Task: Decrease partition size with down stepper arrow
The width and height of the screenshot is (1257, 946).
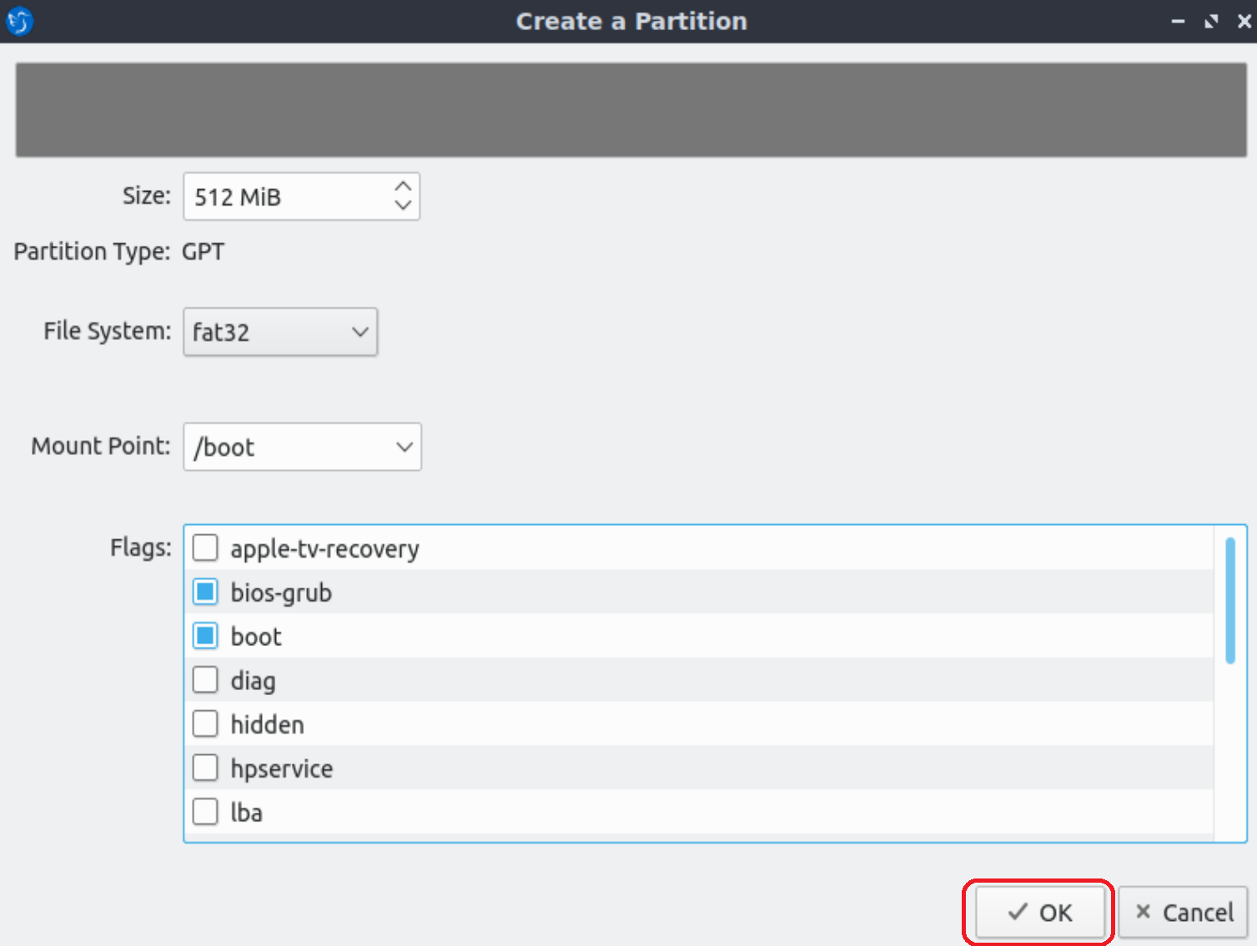Action: [x=402, y=206]
